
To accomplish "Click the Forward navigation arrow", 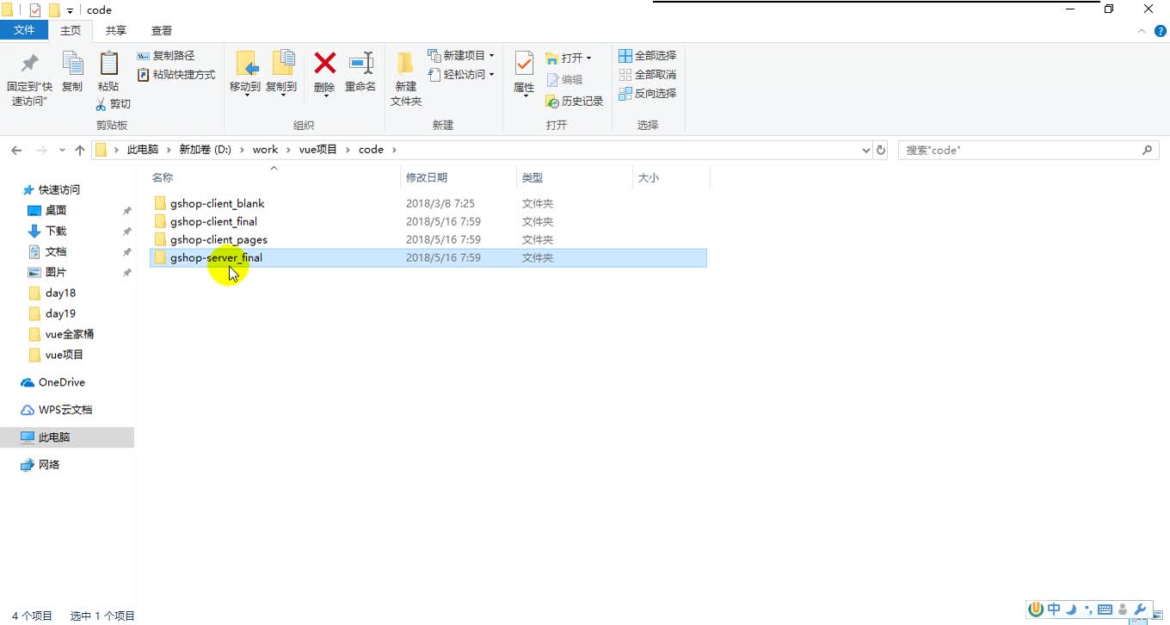I will click(41, 150).
